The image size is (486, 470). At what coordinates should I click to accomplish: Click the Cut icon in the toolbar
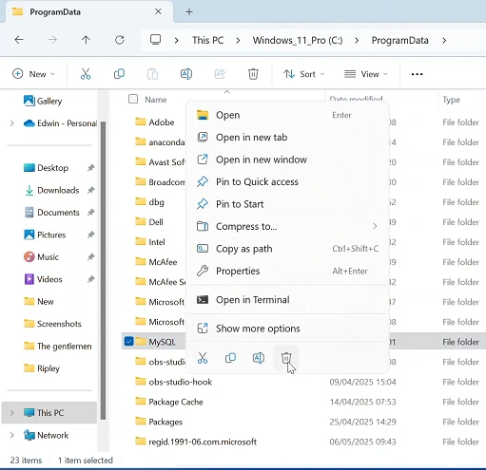(x=86, y=74)
